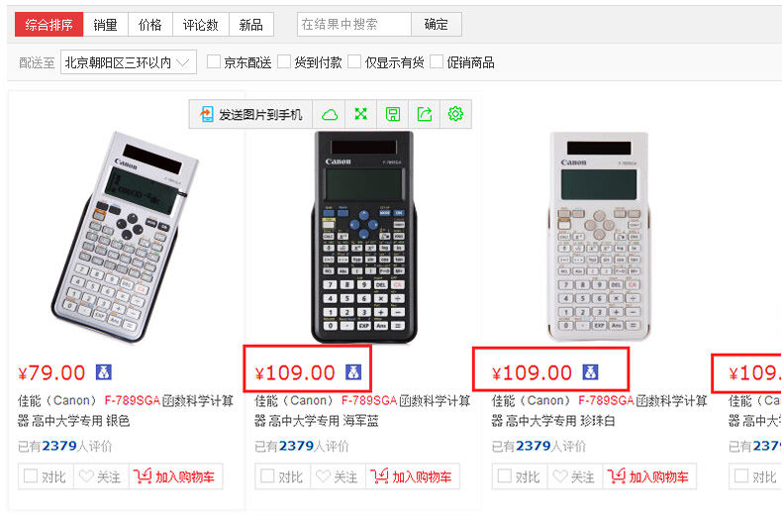Check the 仅显示有货 option
The height and width of the screenshot is (525, 782).
click(x=354, y=61)
